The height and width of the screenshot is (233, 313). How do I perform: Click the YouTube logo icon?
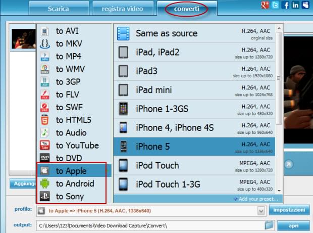click(x=45, y=145)
